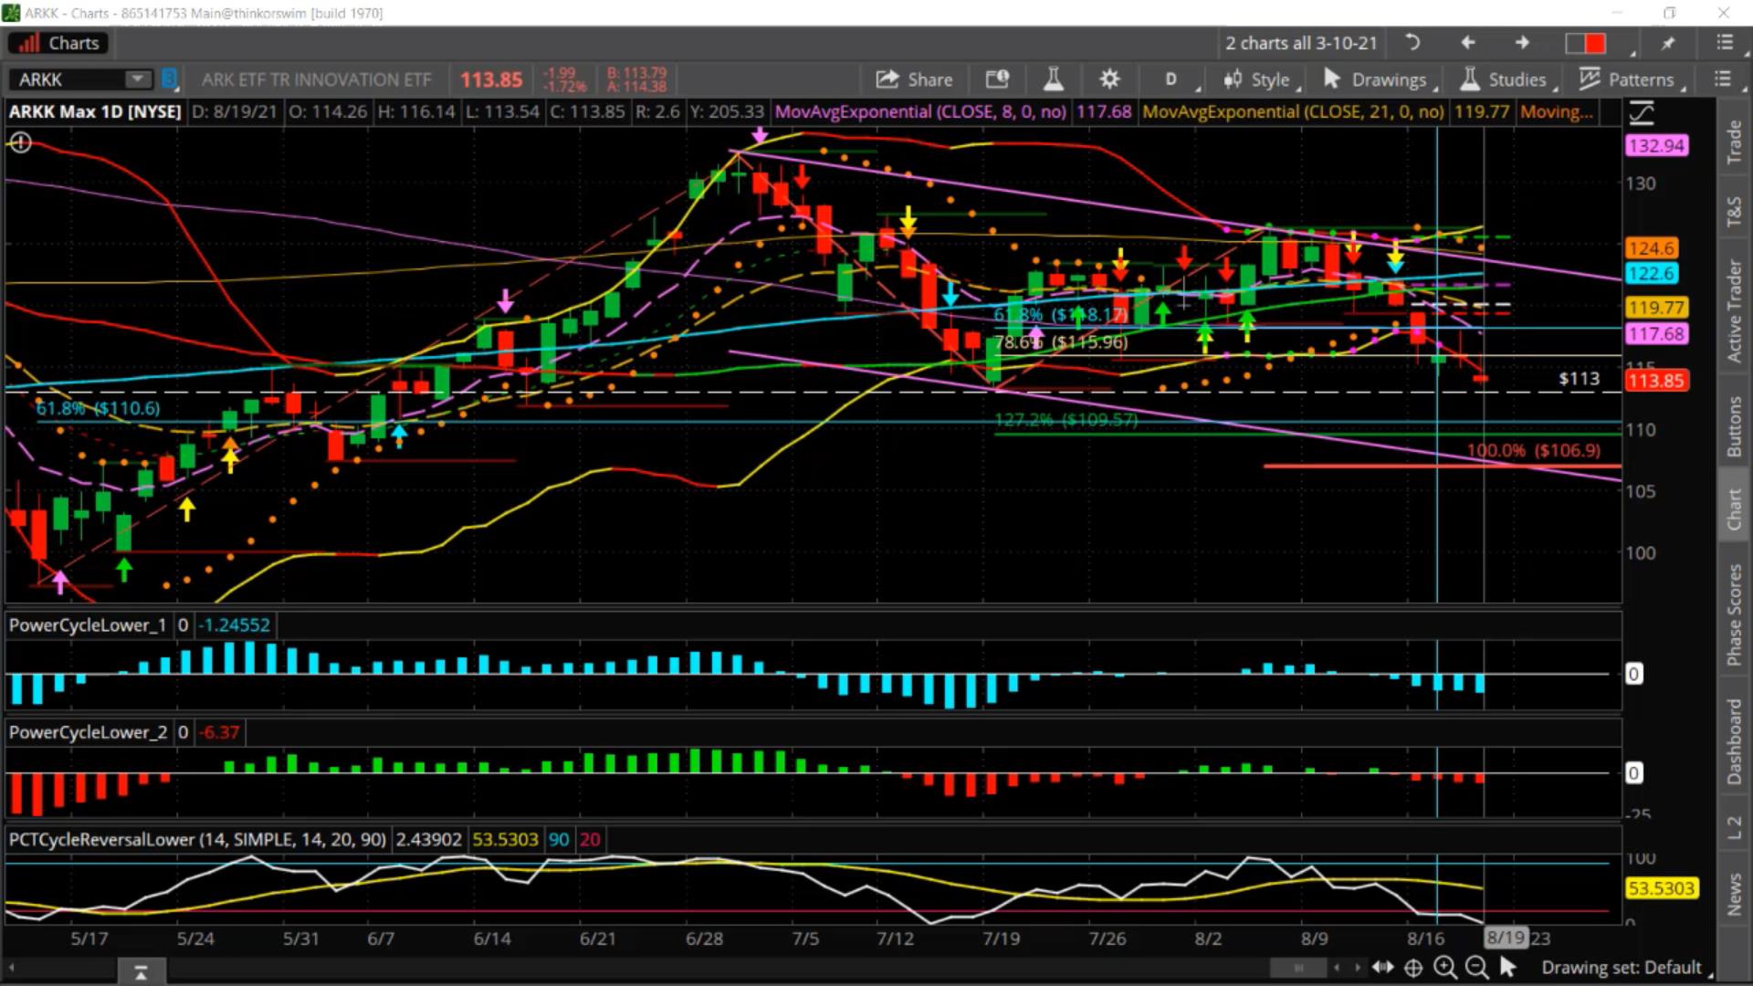Click the zoom out magnifier icon

(1475, 967)
